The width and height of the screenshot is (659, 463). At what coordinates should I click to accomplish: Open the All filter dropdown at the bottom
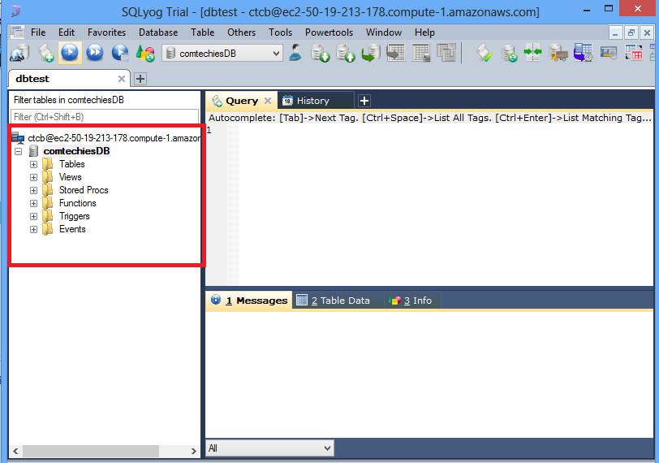tap(269, 448)
